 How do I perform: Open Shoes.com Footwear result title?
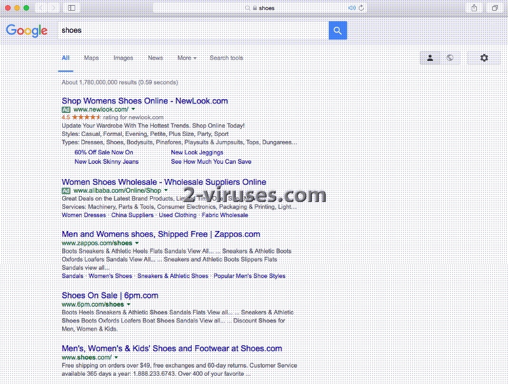171,348
